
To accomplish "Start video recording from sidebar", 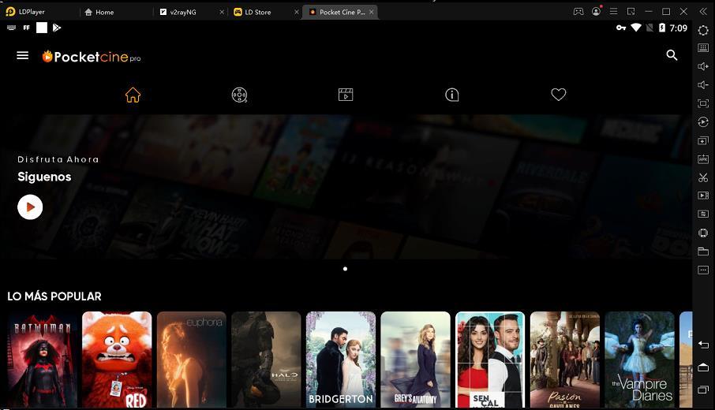I will click(703, 196).
